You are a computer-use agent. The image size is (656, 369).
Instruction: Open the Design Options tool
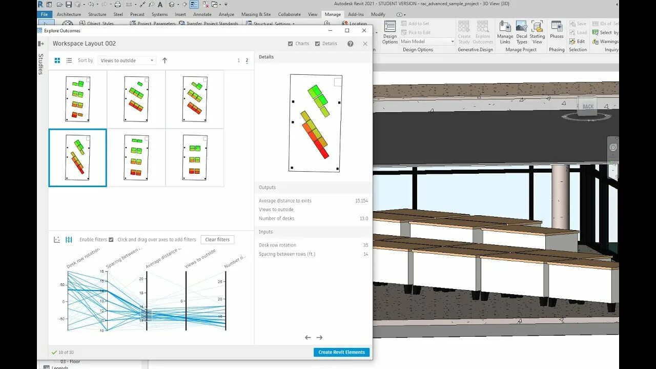pos(390,32)
